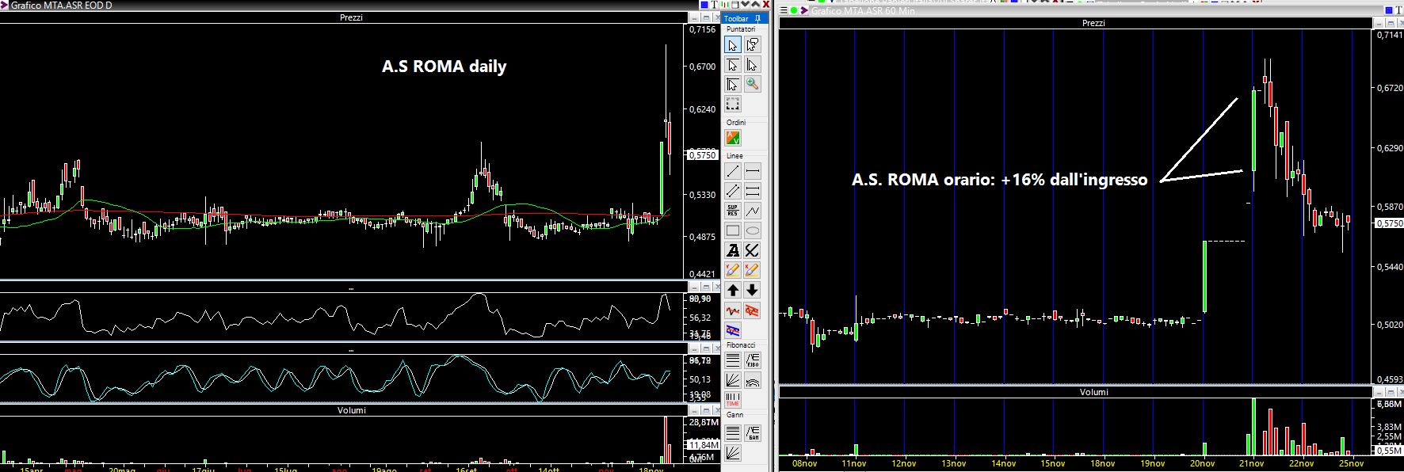
Task: Select the pointer with info balloon tool
Action: tap(752, 45)
